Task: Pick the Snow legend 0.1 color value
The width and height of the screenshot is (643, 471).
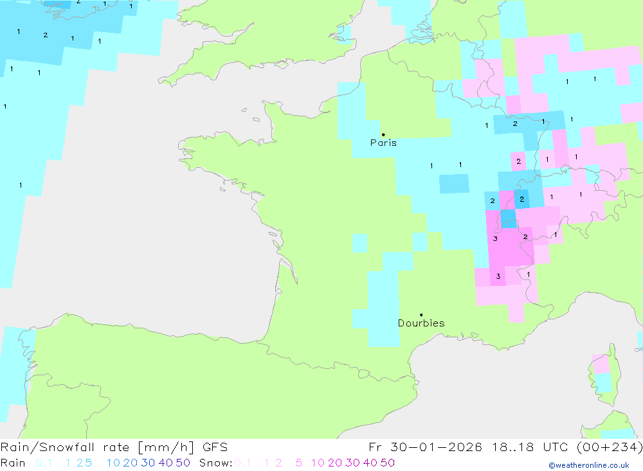Action: 243,463
